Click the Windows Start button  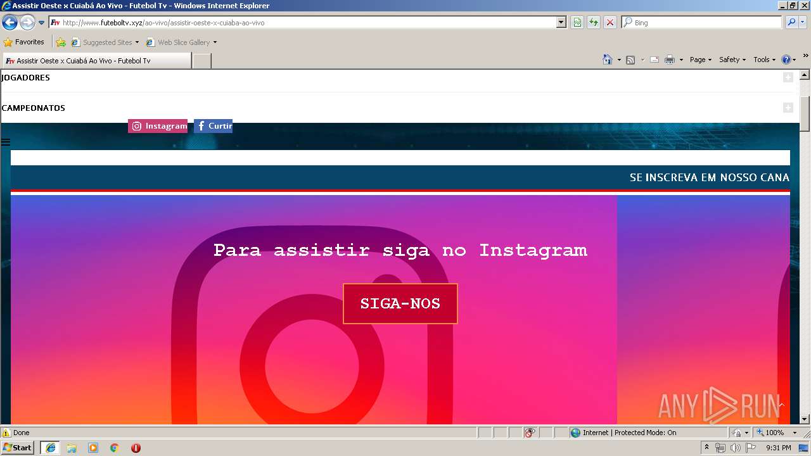pos(18,448)
